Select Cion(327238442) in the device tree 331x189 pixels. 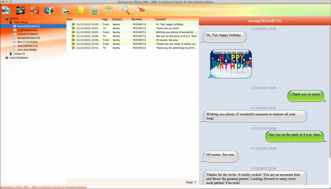point(28,34)
